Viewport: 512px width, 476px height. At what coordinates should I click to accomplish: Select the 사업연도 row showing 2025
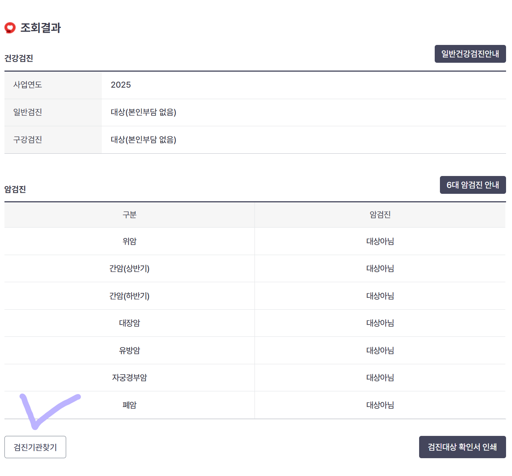121,85
